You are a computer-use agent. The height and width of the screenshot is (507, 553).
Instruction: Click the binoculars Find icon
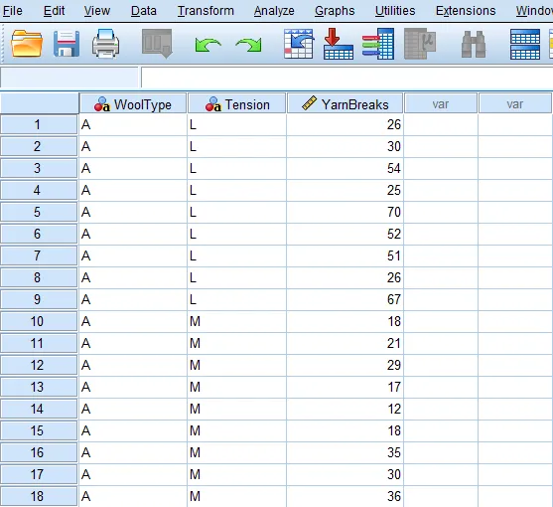[x=474, y=44]
